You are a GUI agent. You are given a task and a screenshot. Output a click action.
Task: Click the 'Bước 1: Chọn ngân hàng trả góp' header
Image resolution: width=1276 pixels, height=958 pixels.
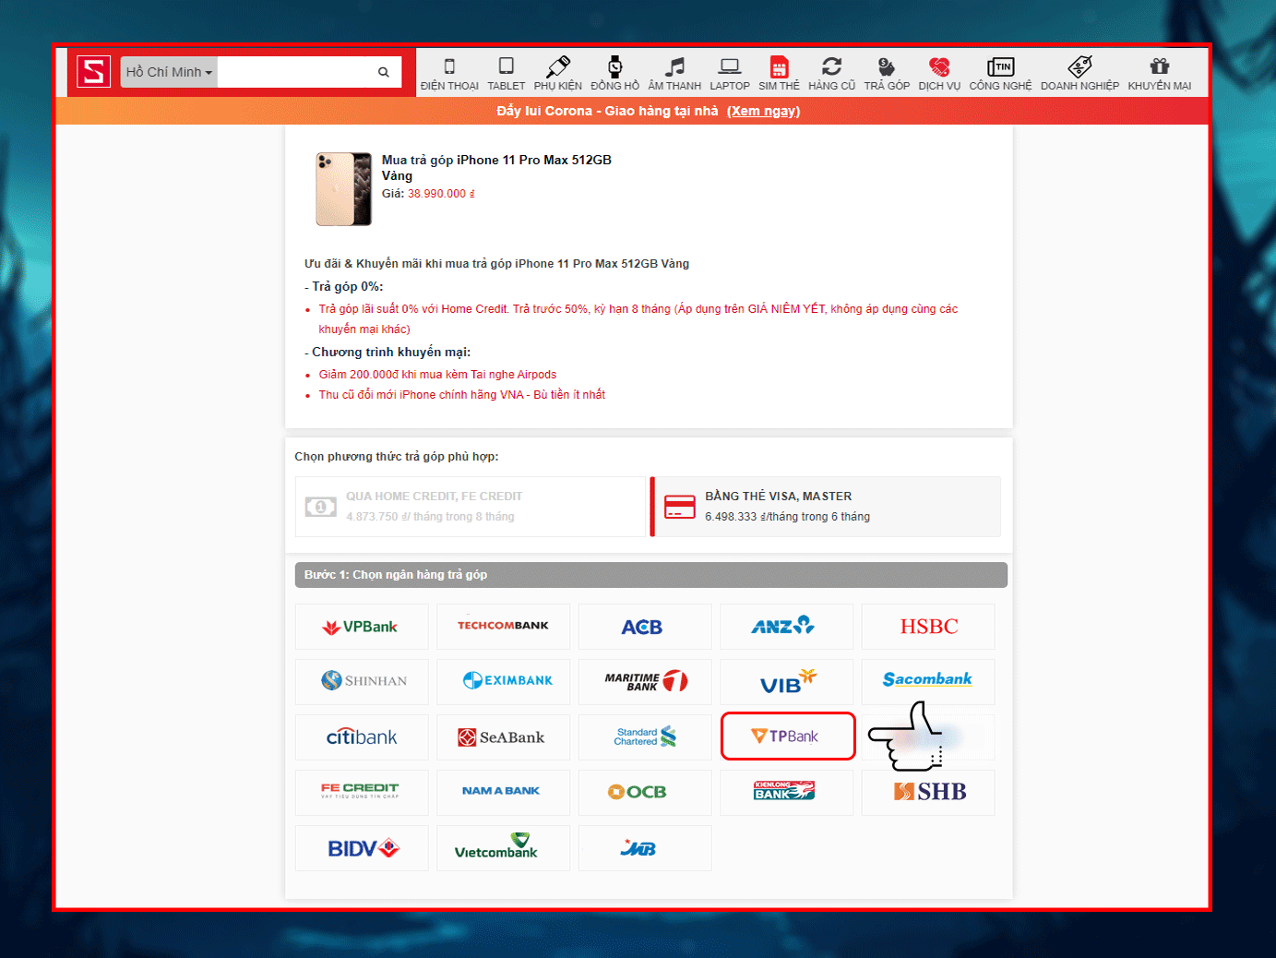pyautogui.click(x=650, y=575)
